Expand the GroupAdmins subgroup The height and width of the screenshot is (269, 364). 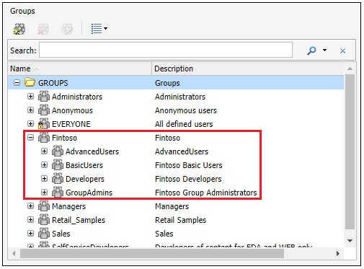click(44, 193)
